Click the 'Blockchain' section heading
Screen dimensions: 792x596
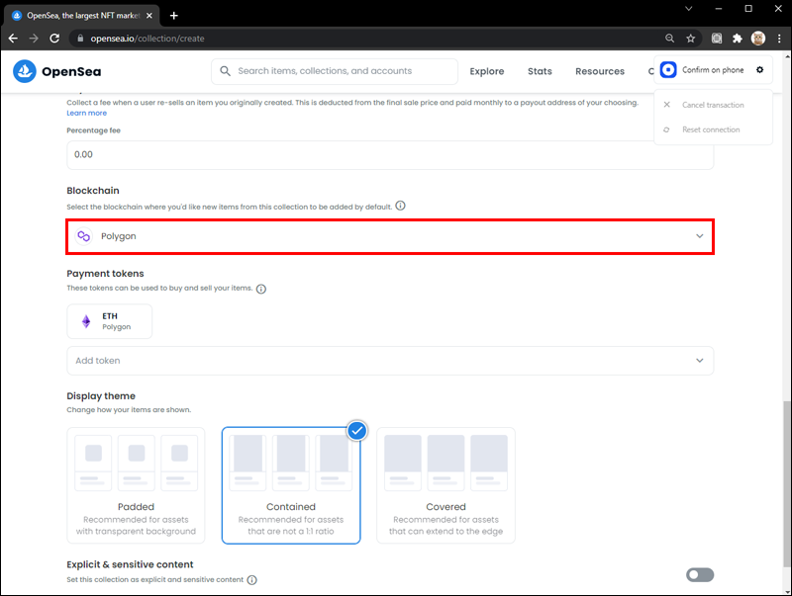tap(93, 191)
